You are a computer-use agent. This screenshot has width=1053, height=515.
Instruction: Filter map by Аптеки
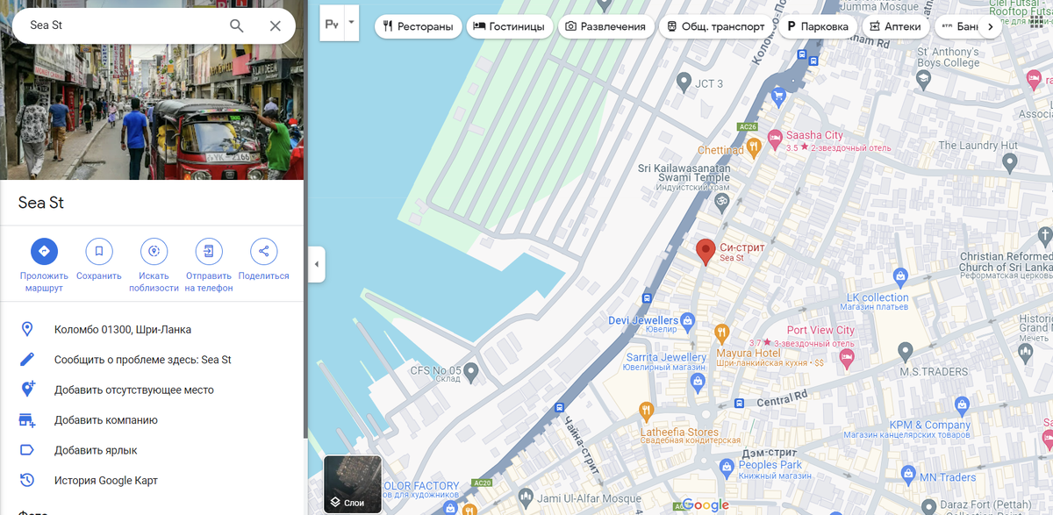(896, 26)
